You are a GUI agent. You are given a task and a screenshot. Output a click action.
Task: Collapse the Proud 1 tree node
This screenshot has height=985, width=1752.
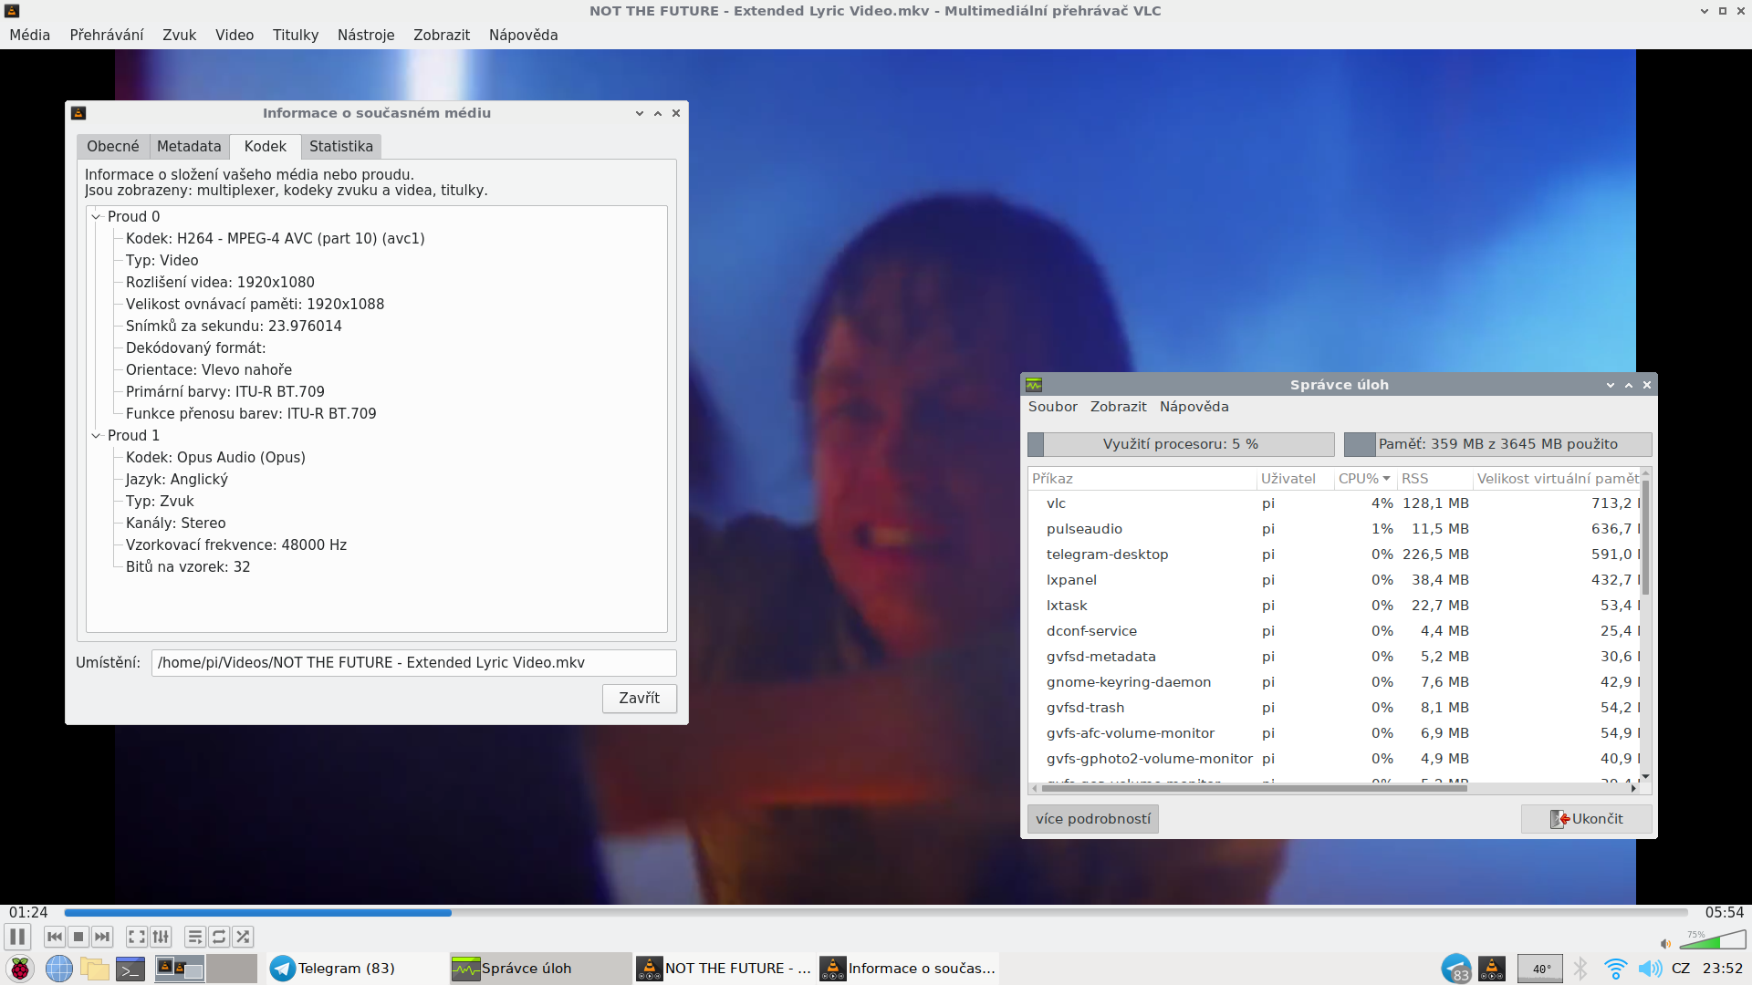tap(96, 435)
